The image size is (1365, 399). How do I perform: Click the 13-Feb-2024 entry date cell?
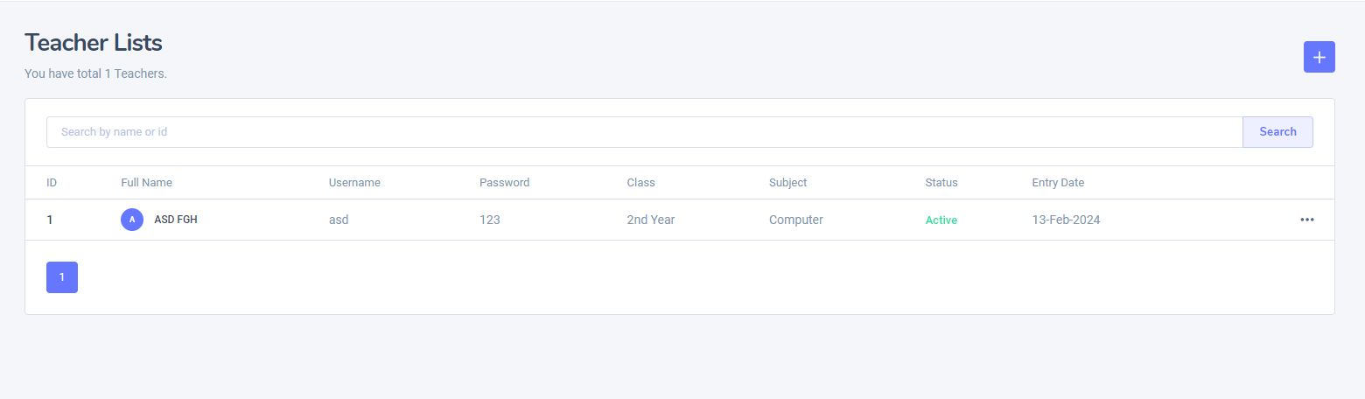pyautogui.click(x=1066, y=220)
